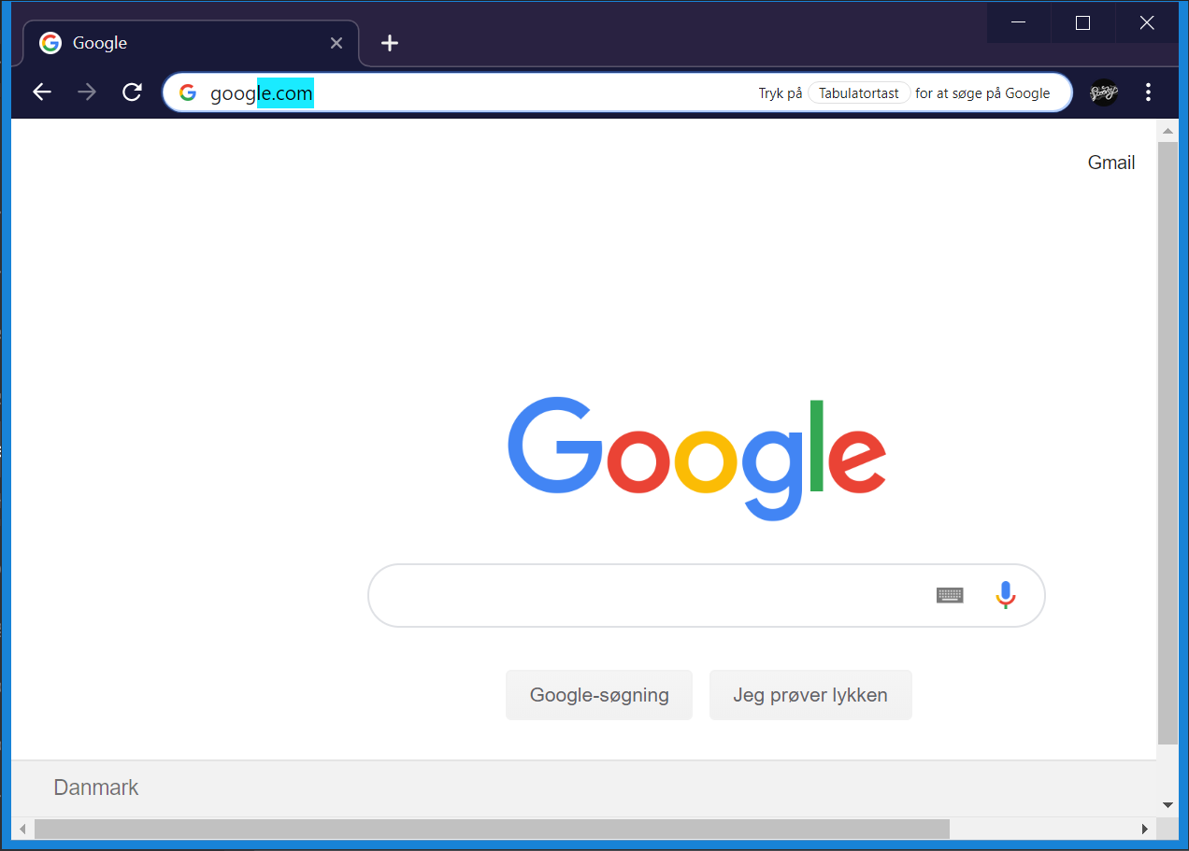Click the vertical scrollbar up arrow
The height and width of the screenshot is (851, 1189).
click(1168, 129)
